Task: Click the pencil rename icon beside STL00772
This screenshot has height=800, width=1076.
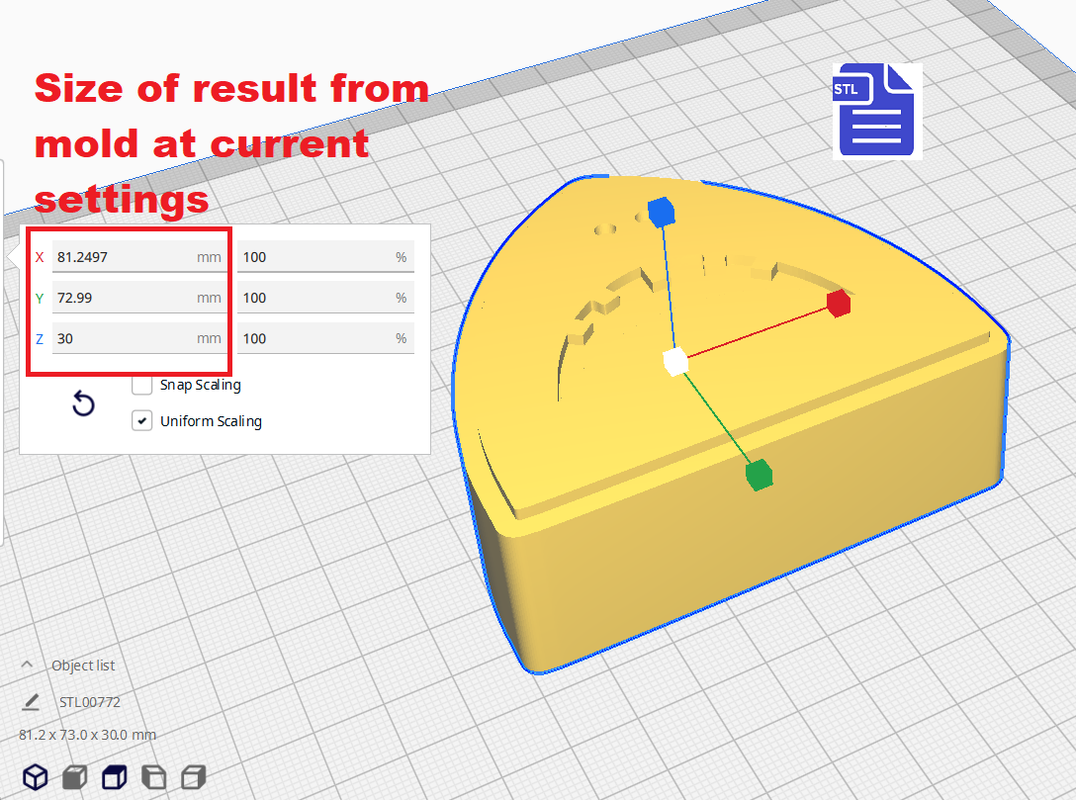Action: pyautogui.click(x=31, y=702)
